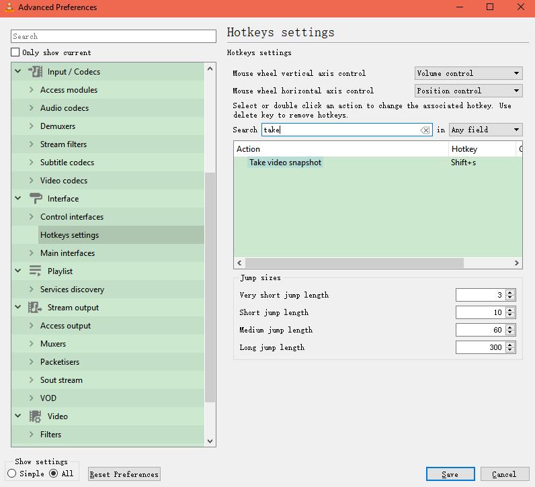Screen dimensions: 535x487
Task: Expand the Access modules node
Action: [x=32, y=90]
